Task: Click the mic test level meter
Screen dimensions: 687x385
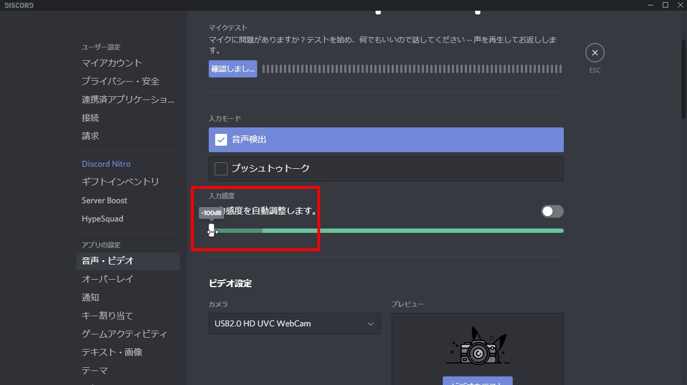Action: click(412, 69)
